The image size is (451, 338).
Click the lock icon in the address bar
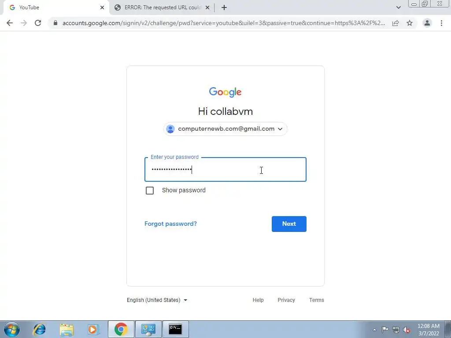[55, 23]
